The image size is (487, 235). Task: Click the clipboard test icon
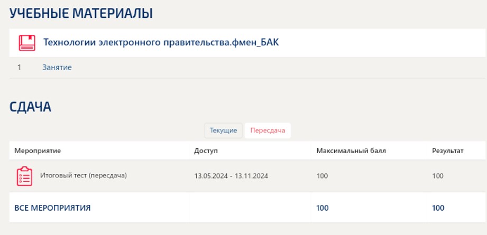point(25,176)
